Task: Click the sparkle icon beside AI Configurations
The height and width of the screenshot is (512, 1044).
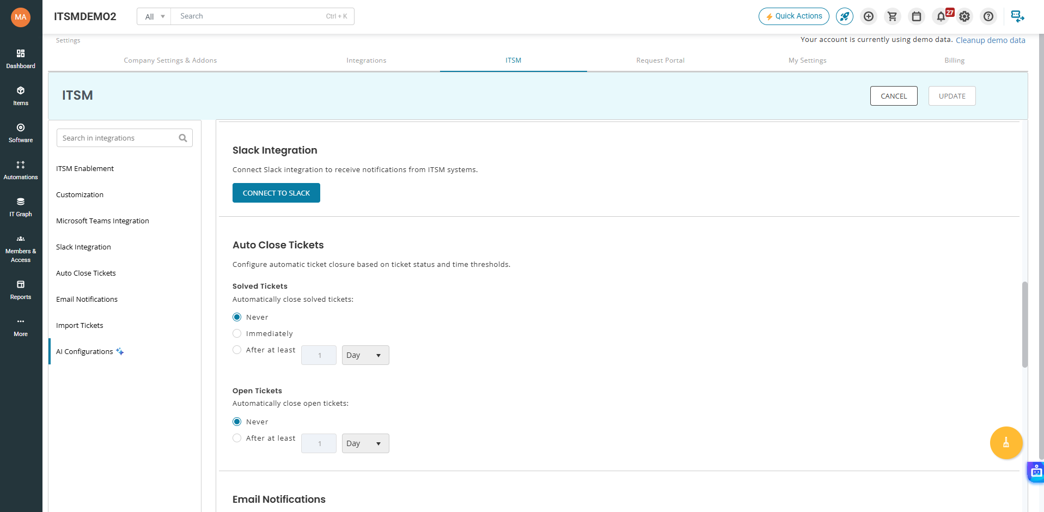Action: (x=120, y=351)
